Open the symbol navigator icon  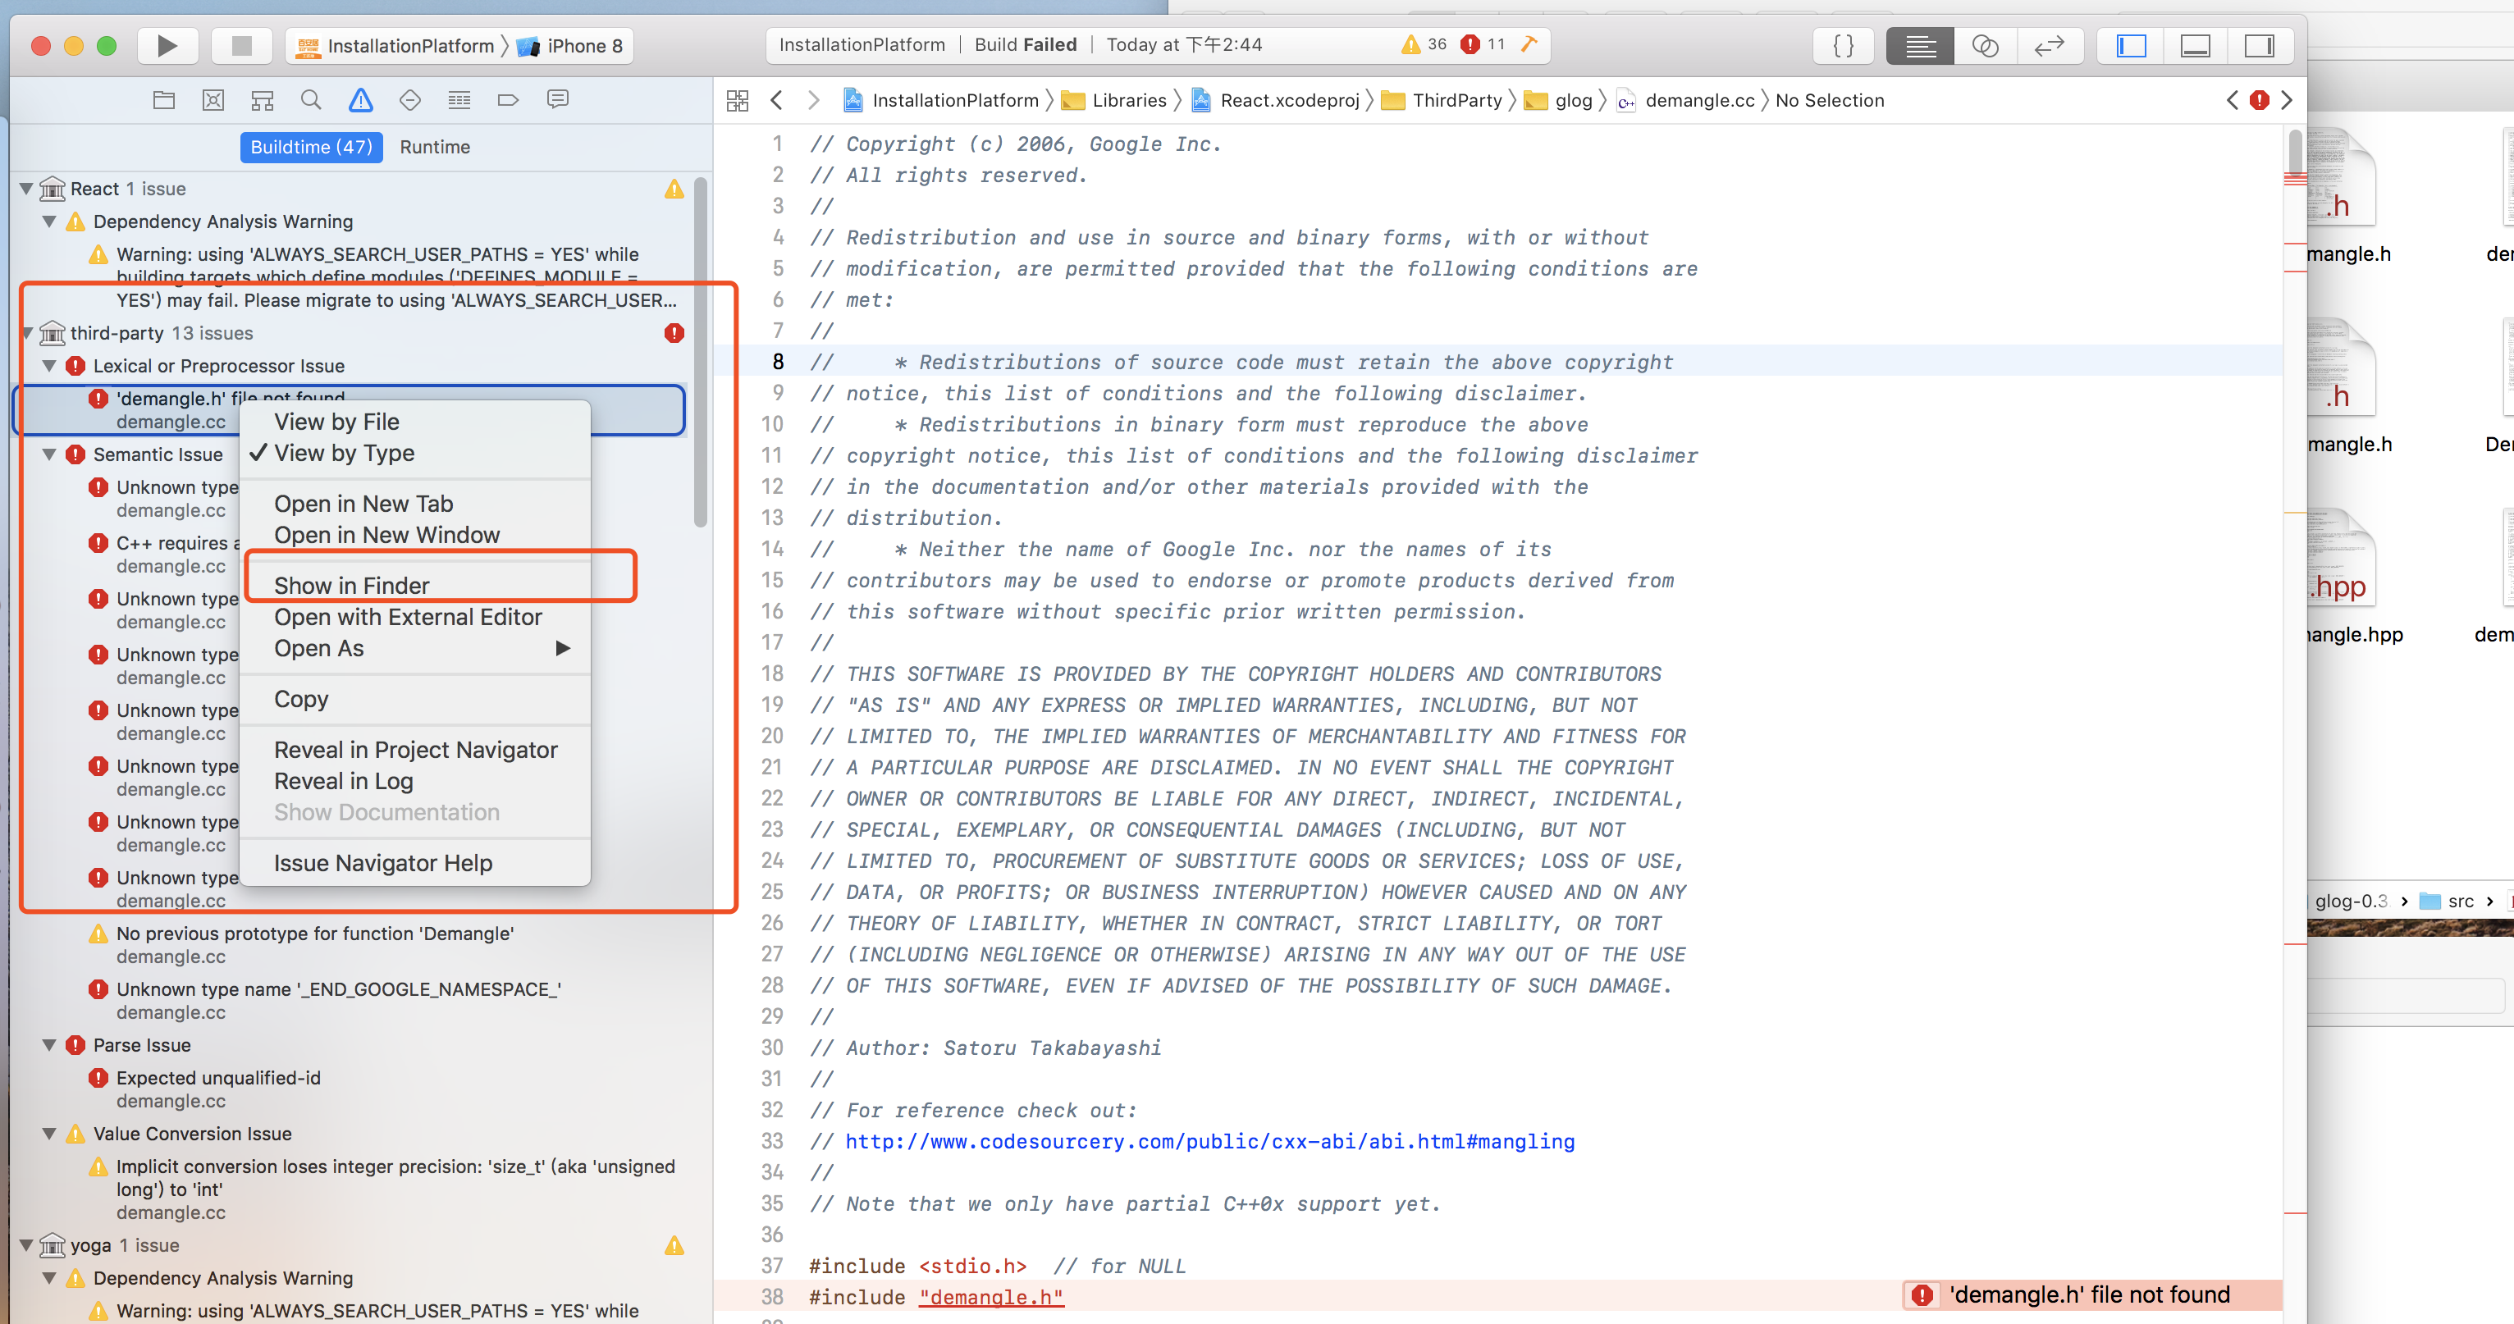[263, 99]
